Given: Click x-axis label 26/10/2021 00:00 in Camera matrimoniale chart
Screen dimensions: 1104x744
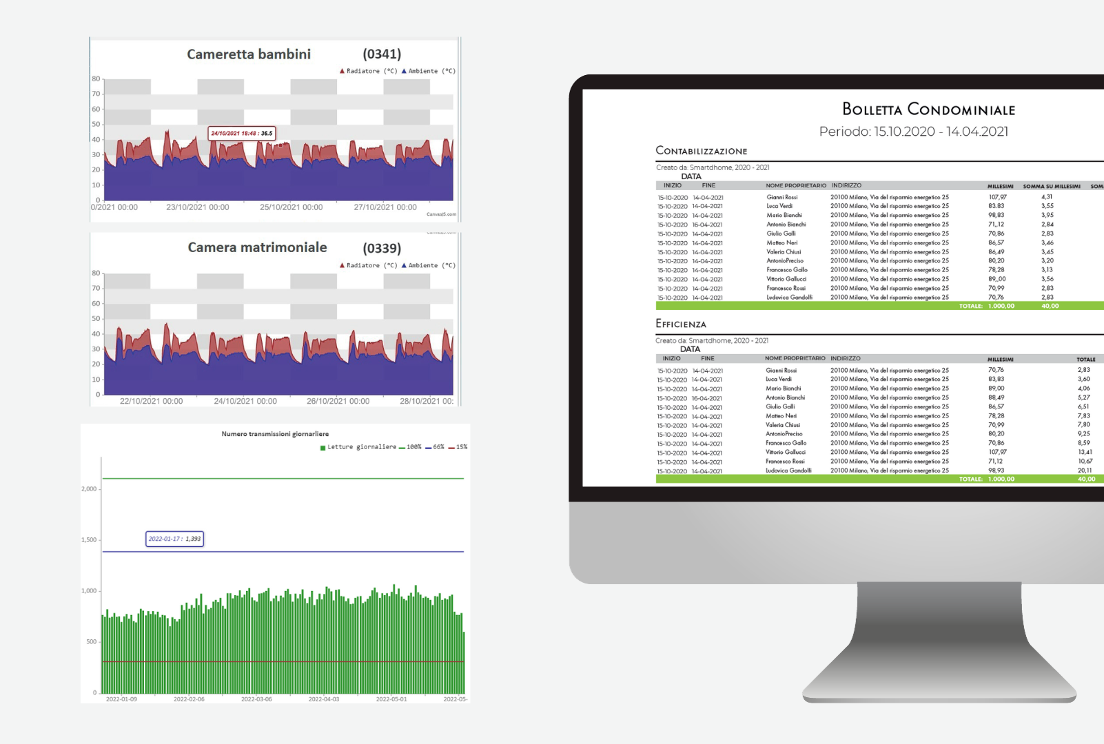Looking at the screenshot, I should point(338,401).
